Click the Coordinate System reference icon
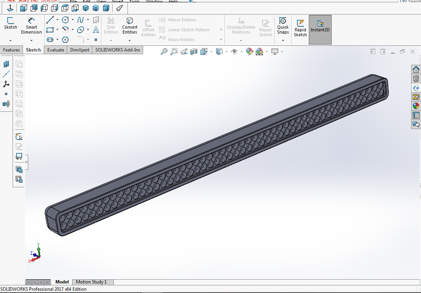421x293 pixels. click(6, 84)
